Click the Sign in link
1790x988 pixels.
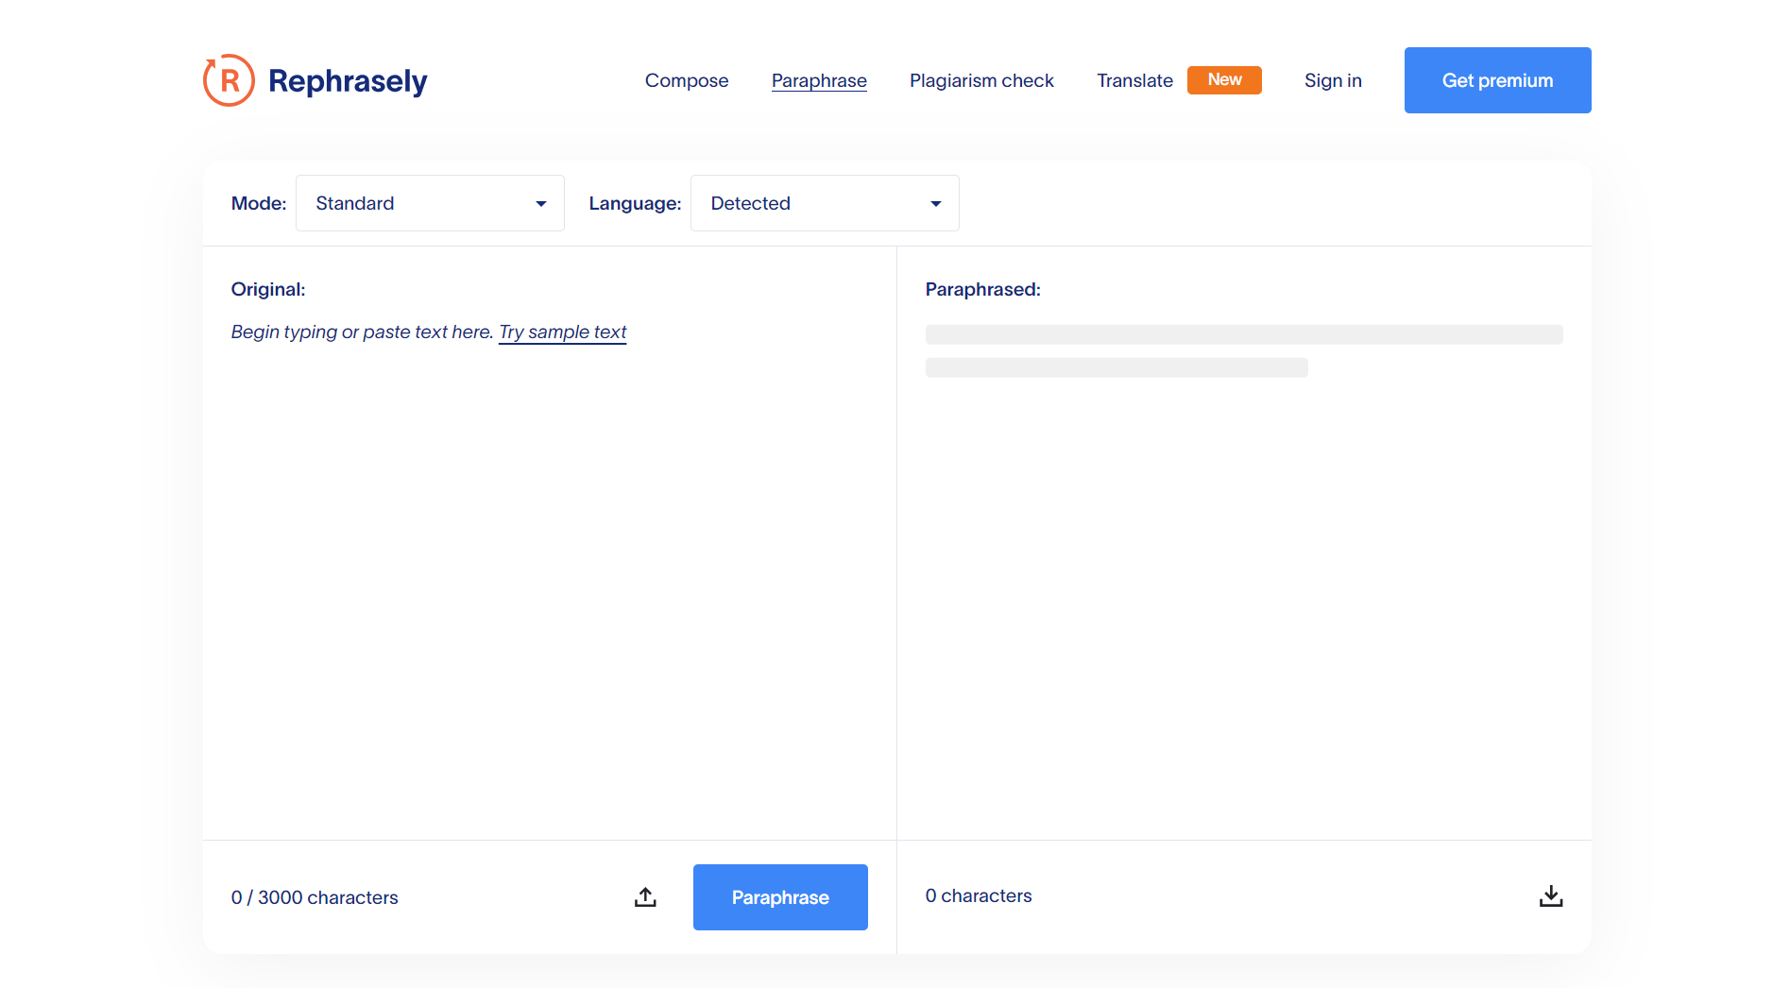tap(1333, 80)
